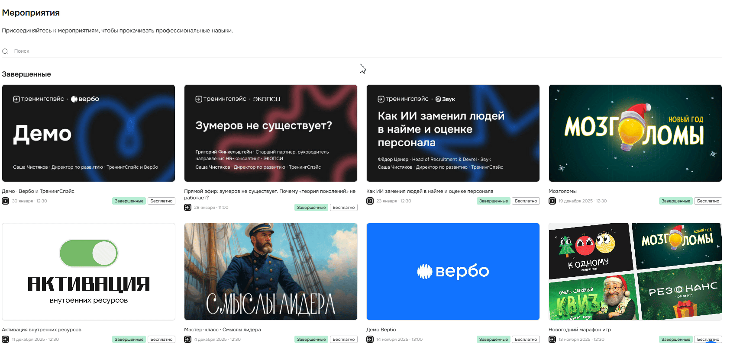The width and height of the screenshot is (730, 343).
Task: Click the icon beside the 28 января date
Action: (188, 207)
